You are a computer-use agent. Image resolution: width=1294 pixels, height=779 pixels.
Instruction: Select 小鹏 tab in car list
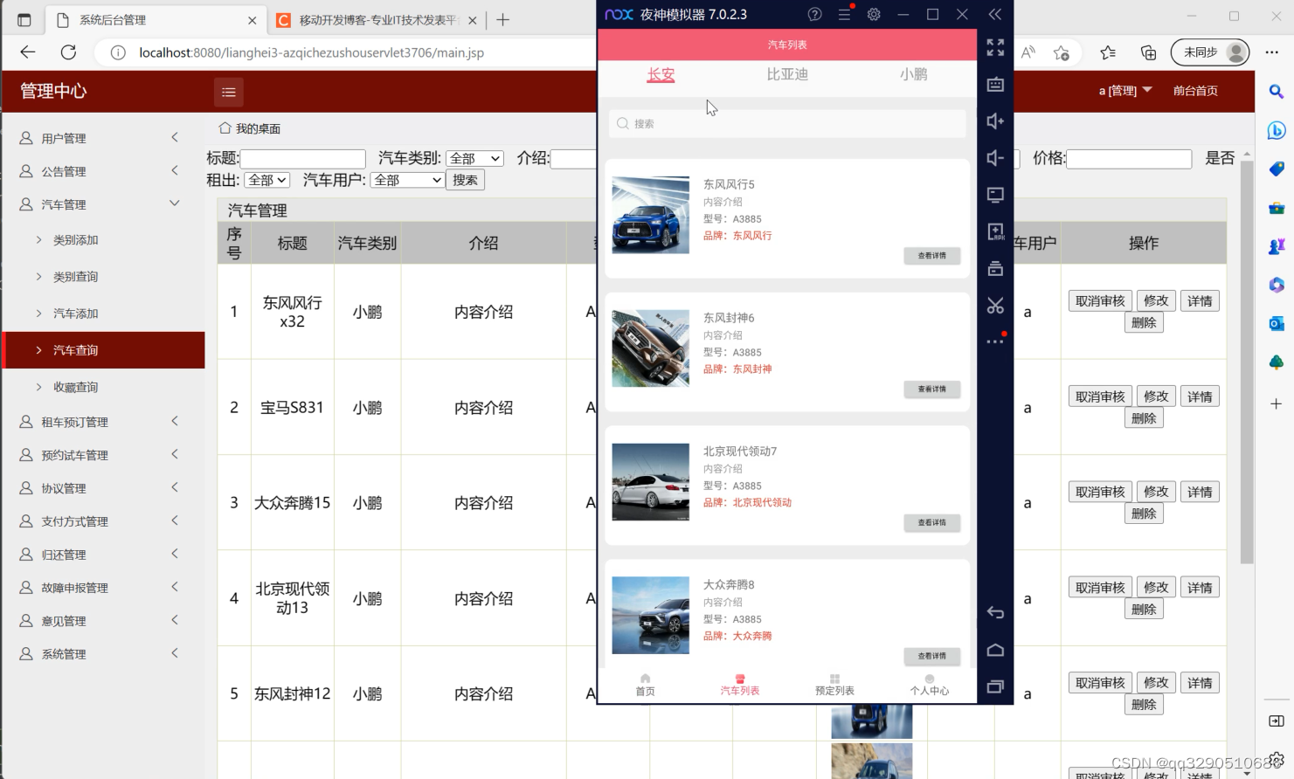[914, 75]
